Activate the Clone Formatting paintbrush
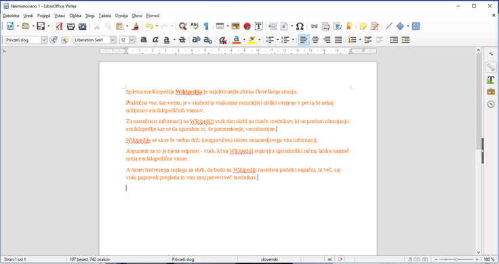 [x=136, y=26]
